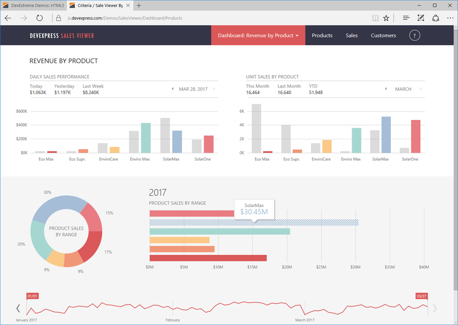
Task: Click the browser page reload button
Action: (x=40, y=17)
